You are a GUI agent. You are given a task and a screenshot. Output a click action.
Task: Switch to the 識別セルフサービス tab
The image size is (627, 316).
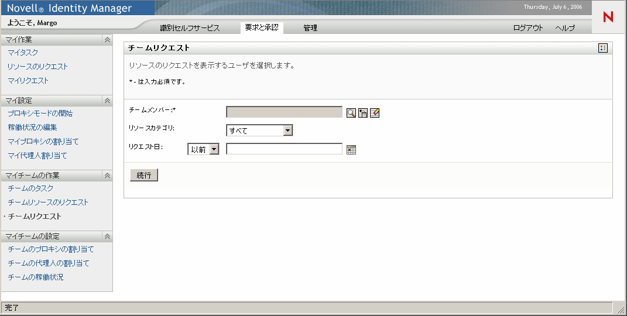[190, 28]
